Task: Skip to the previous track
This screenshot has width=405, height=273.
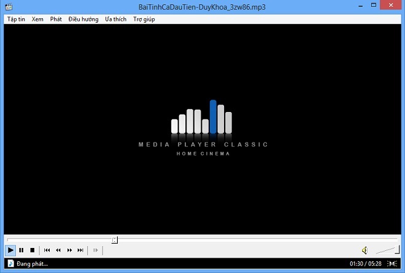Action: pyautogui.click(x=47, y=250)
